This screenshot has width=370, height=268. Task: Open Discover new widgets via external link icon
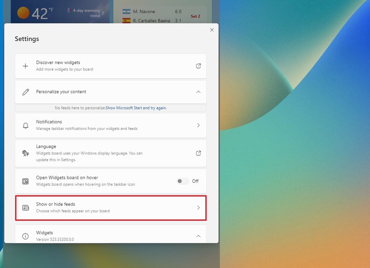[198, 66]
